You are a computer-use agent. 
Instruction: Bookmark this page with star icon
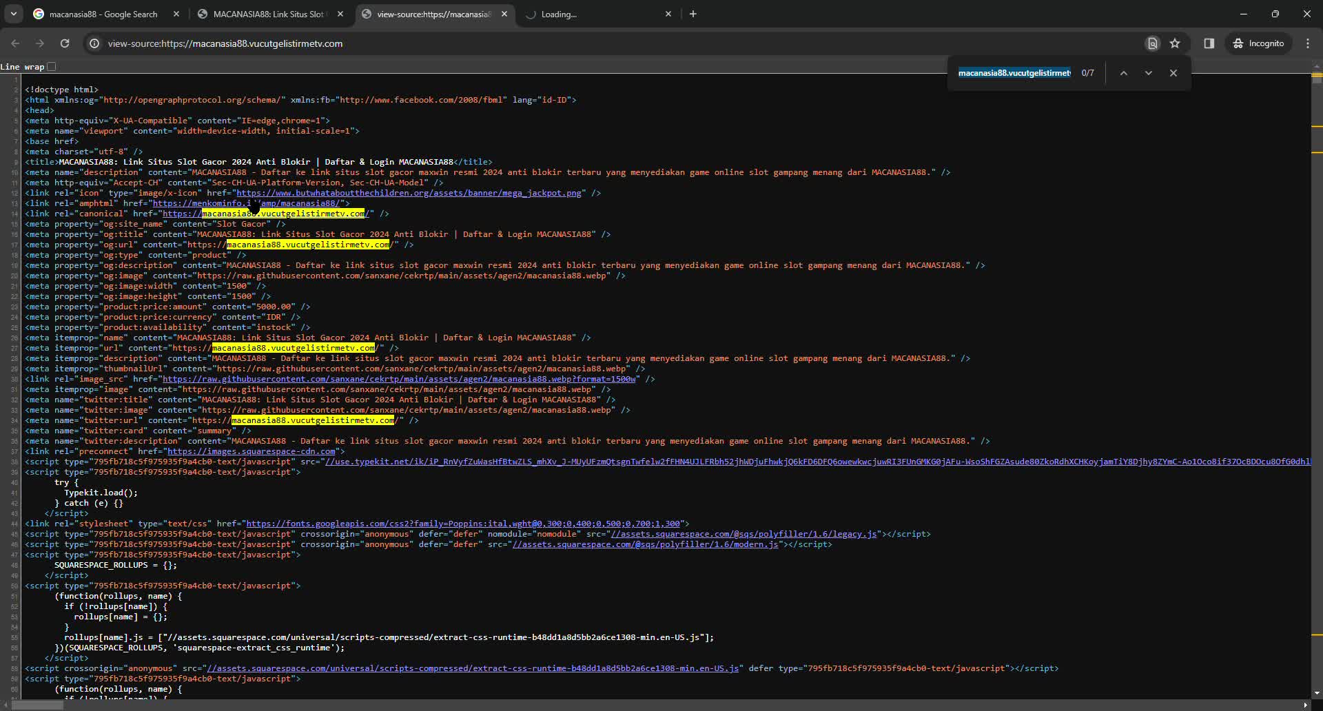click(1175, 43)
